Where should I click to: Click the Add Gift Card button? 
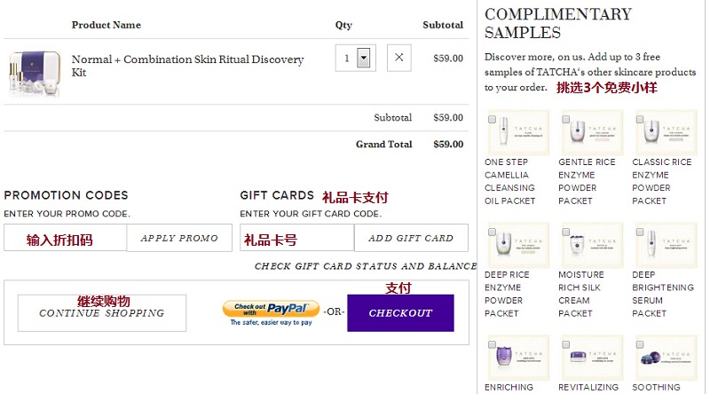[x=411, y=238]
